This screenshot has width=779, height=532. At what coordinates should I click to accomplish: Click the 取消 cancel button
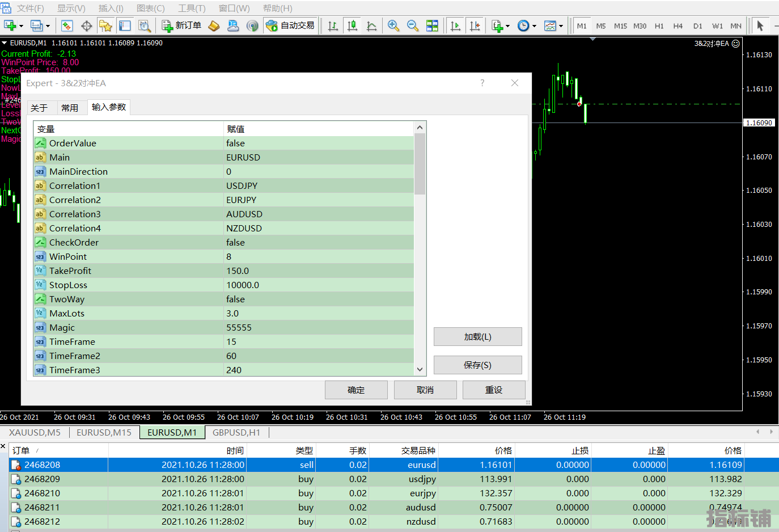(x=425, y=390)
